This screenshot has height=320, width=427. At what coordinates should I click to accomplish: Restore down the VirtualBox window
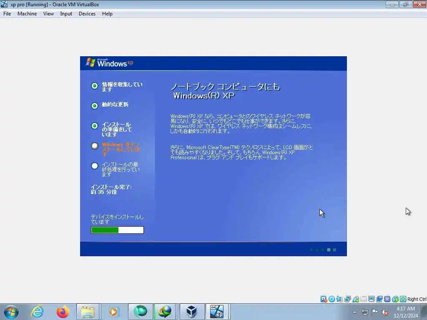(x=406, y=4)
